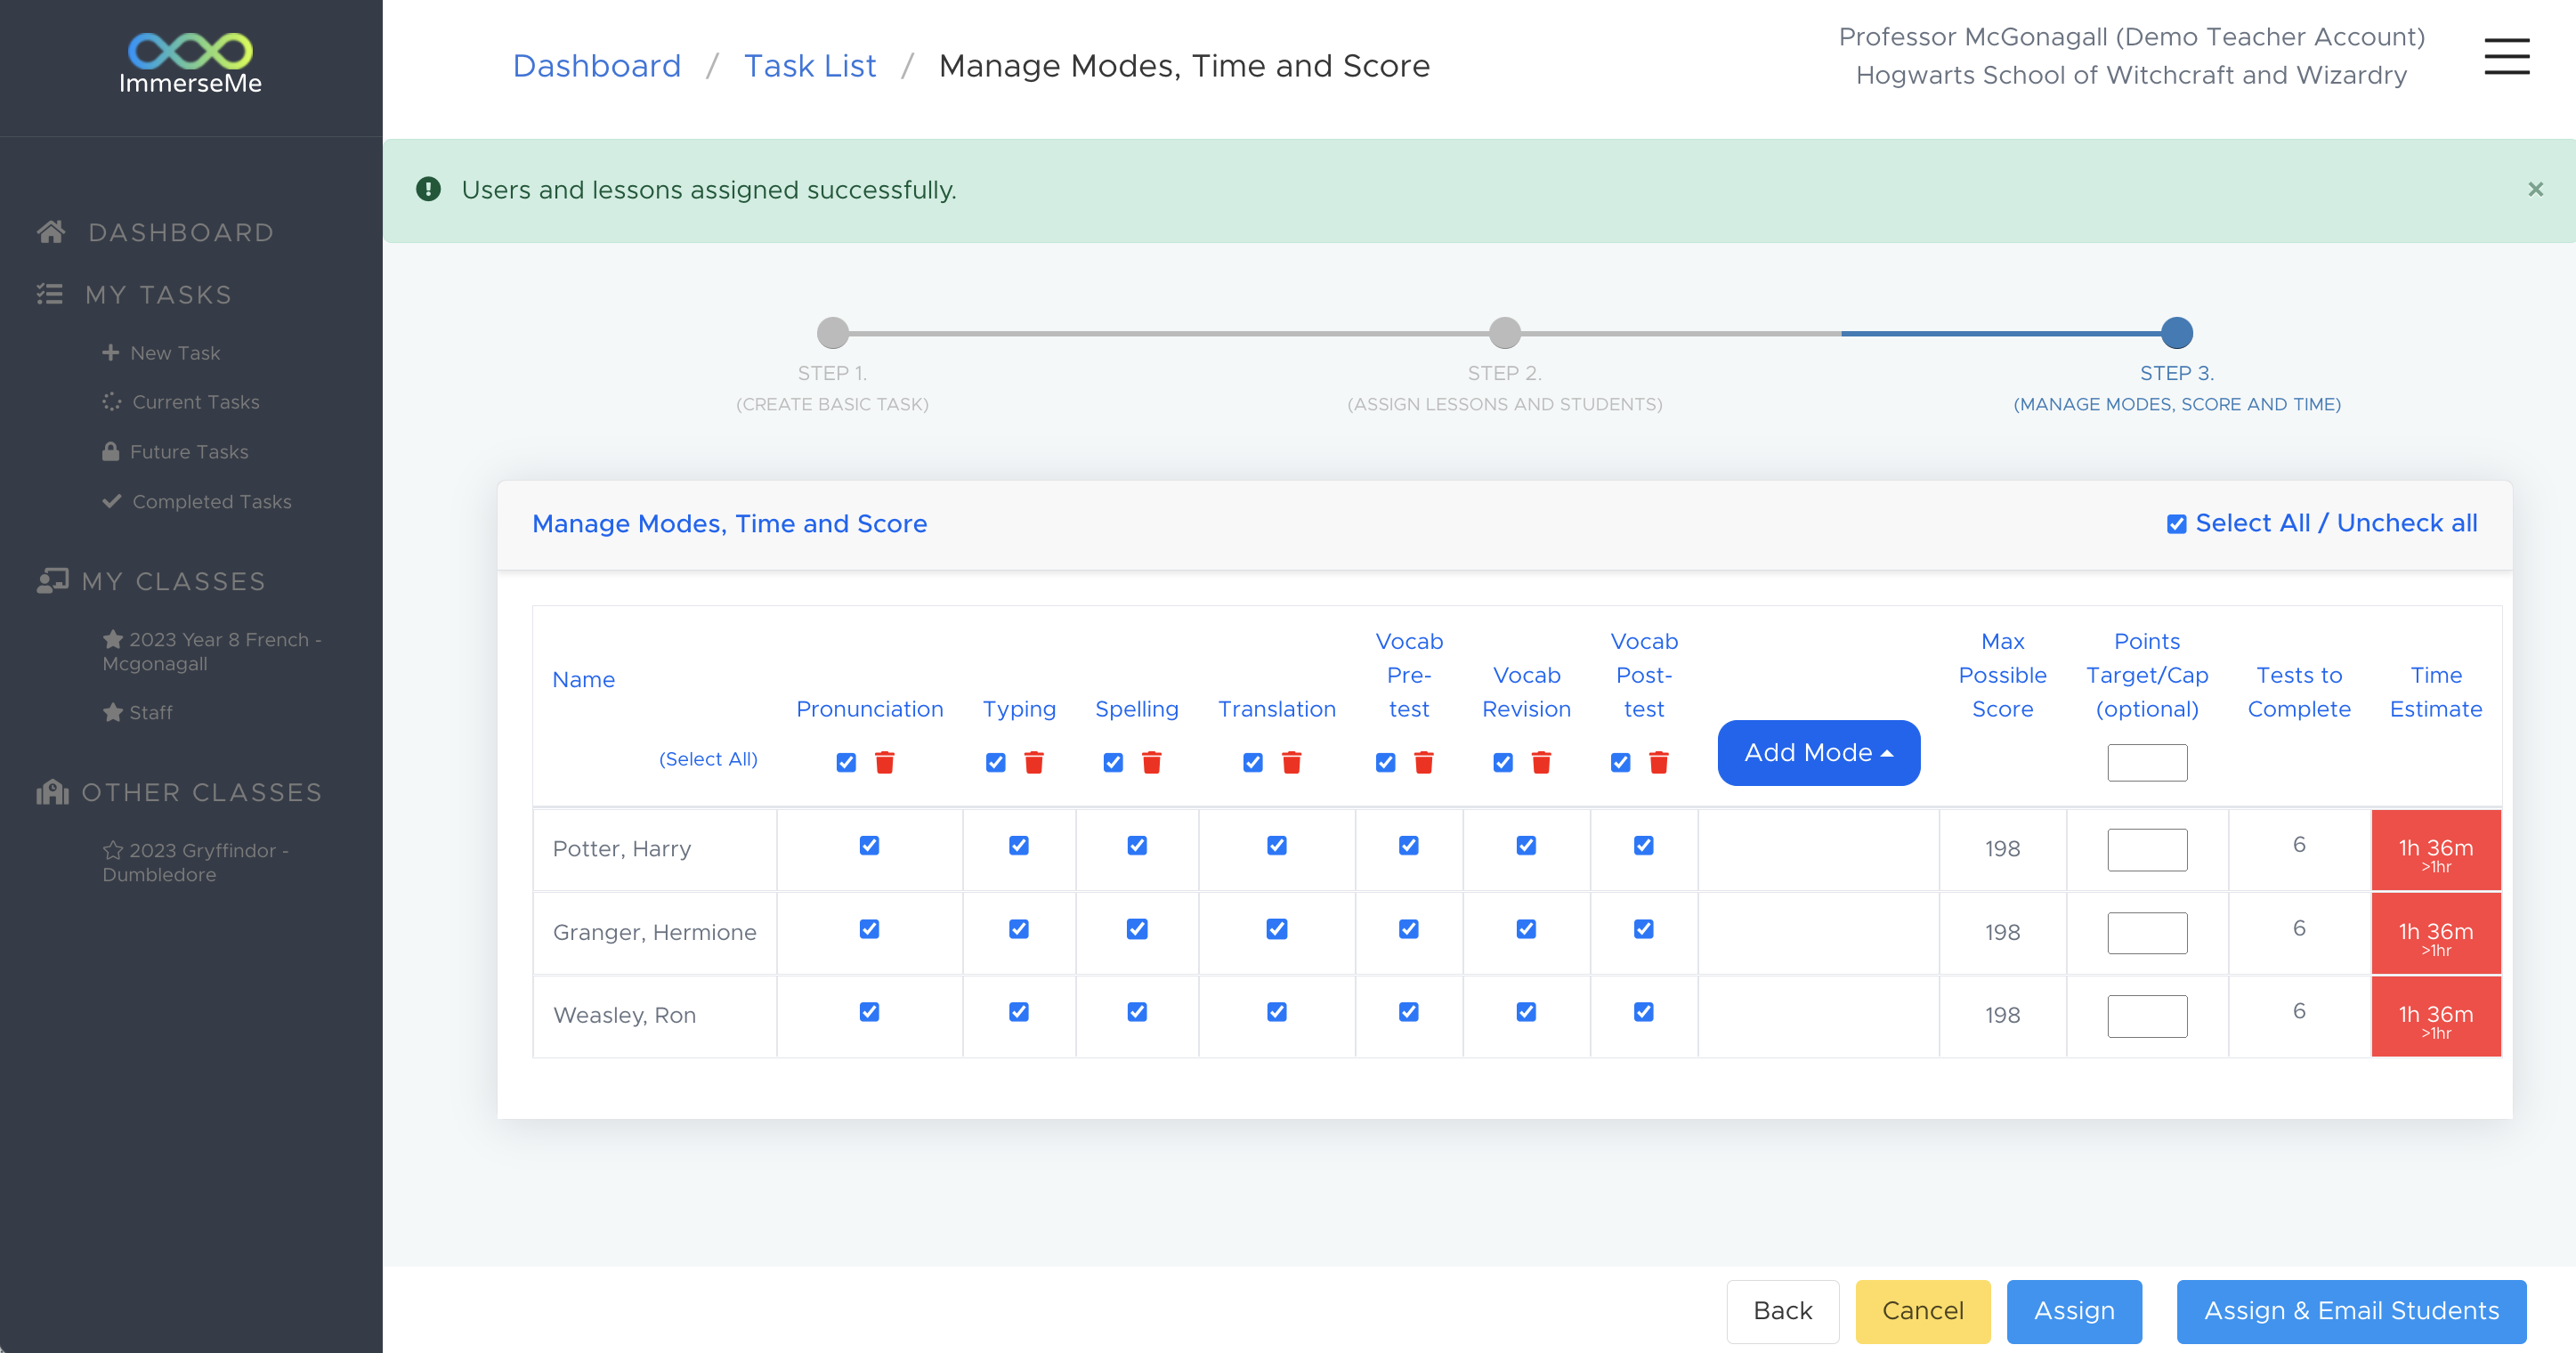Click the Step 2 progress marker
Viewport: 2576px width, 1353px height.
click(x=1504, y=332)
